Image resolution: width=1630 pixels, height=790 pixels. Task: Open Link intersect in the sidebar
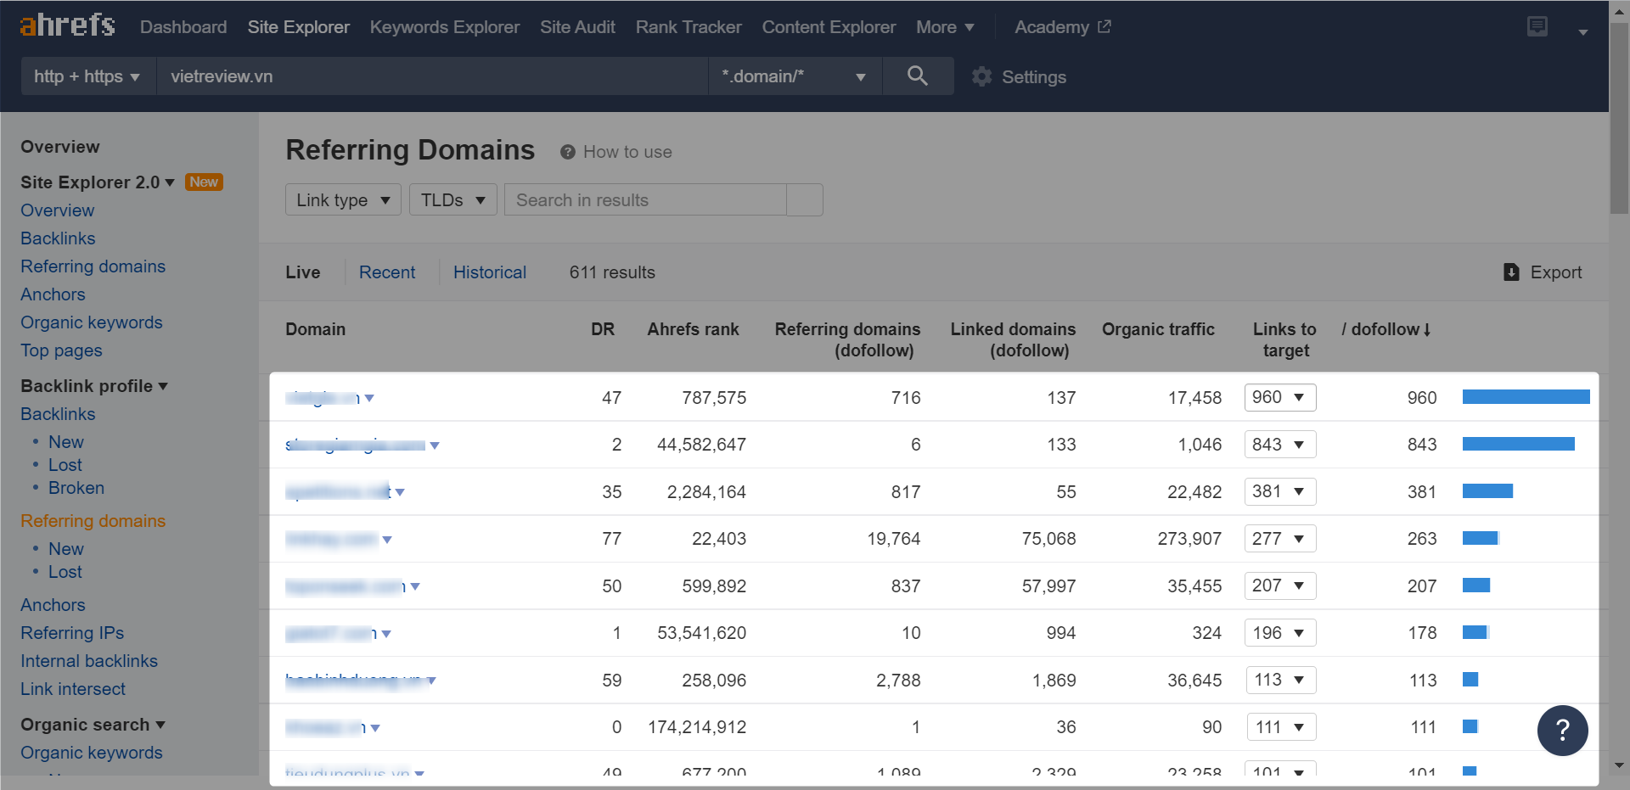[x=73, y=689]
